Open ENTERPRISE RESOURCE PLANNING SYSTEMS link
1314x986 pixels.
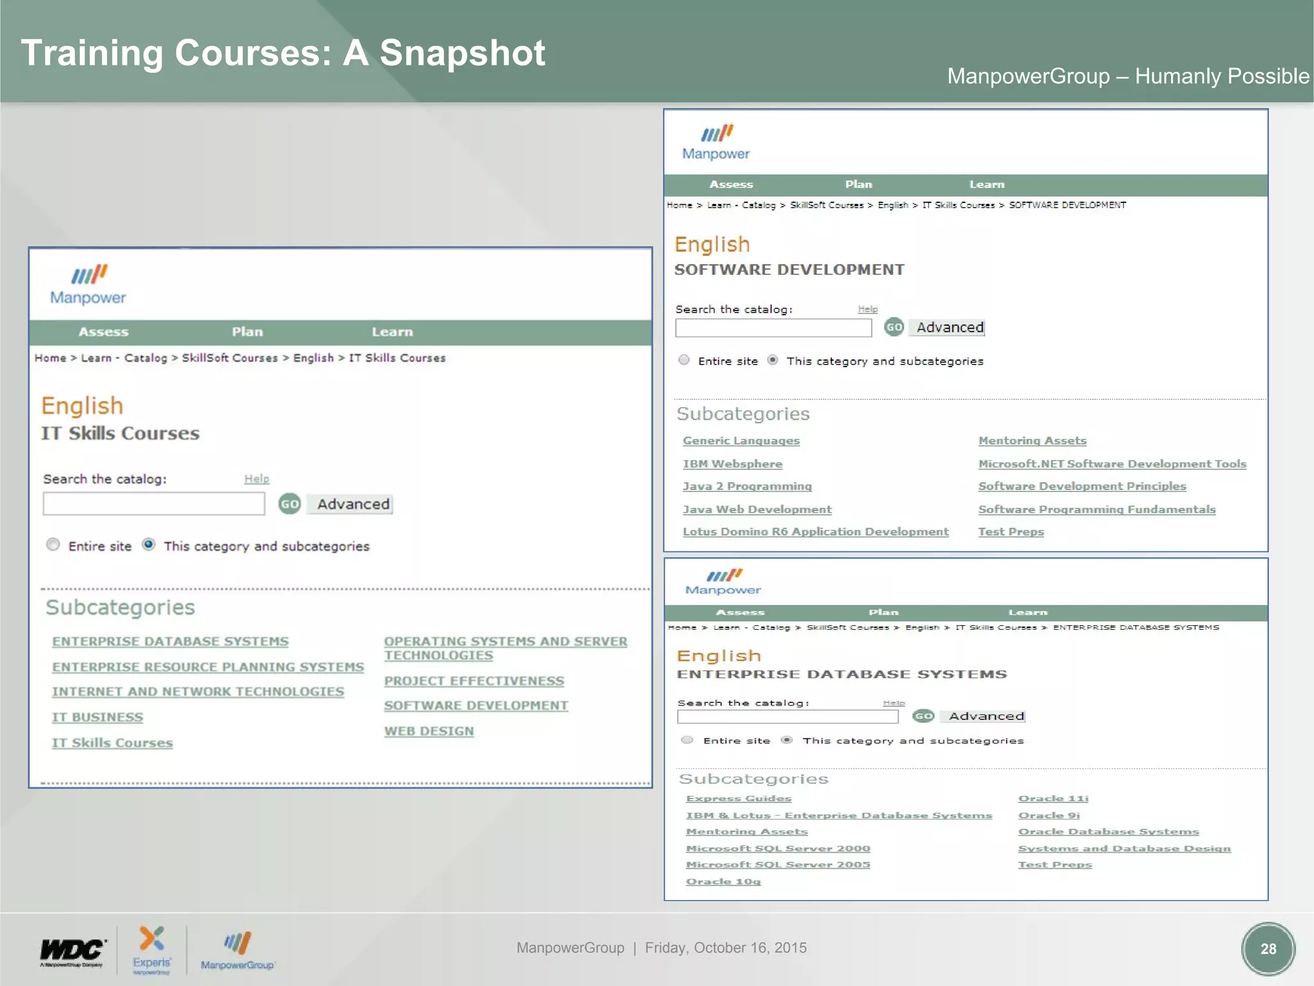point(208,667)
